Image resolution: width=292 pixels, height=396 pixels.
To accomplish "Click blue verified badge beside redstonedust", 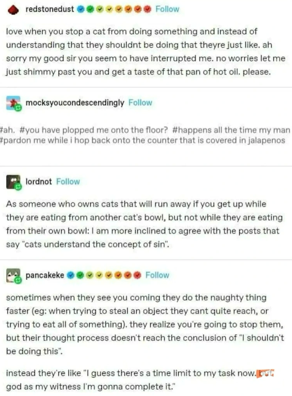I will pyautogui.click(x=81, y=9).
